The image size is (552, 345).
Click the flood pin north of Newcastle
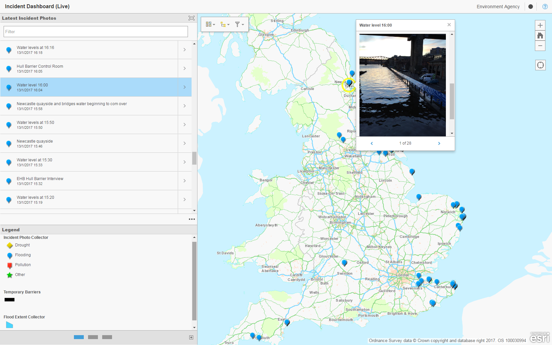click(x=352, y=73)
